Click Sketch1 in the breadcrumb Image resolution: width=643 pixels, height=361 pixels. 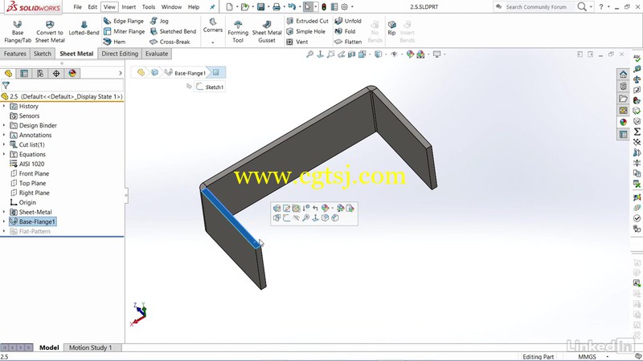click(210, 87)
